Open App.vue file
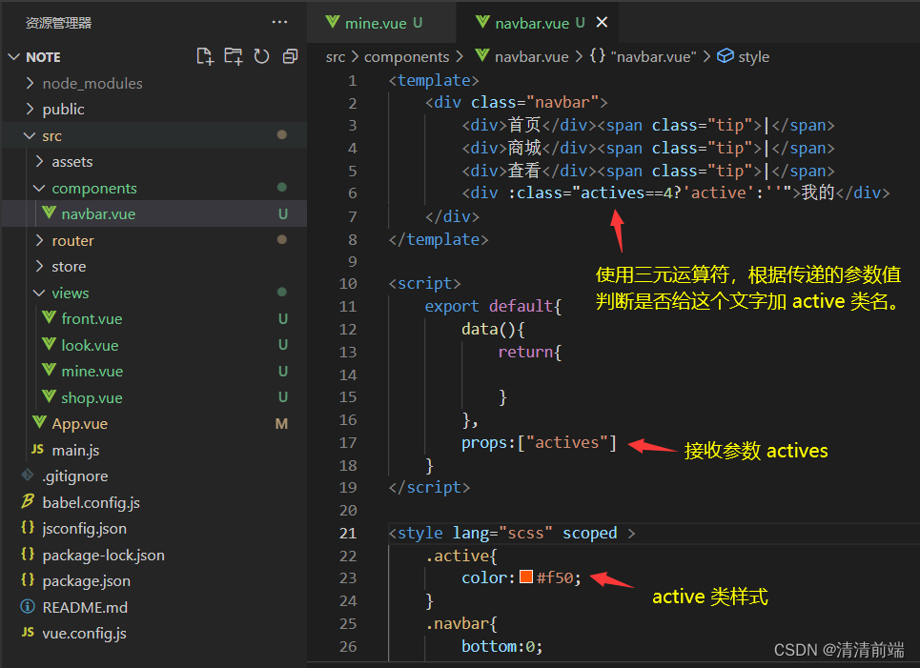Screen dimensions: 920x668 pos(153,423)
